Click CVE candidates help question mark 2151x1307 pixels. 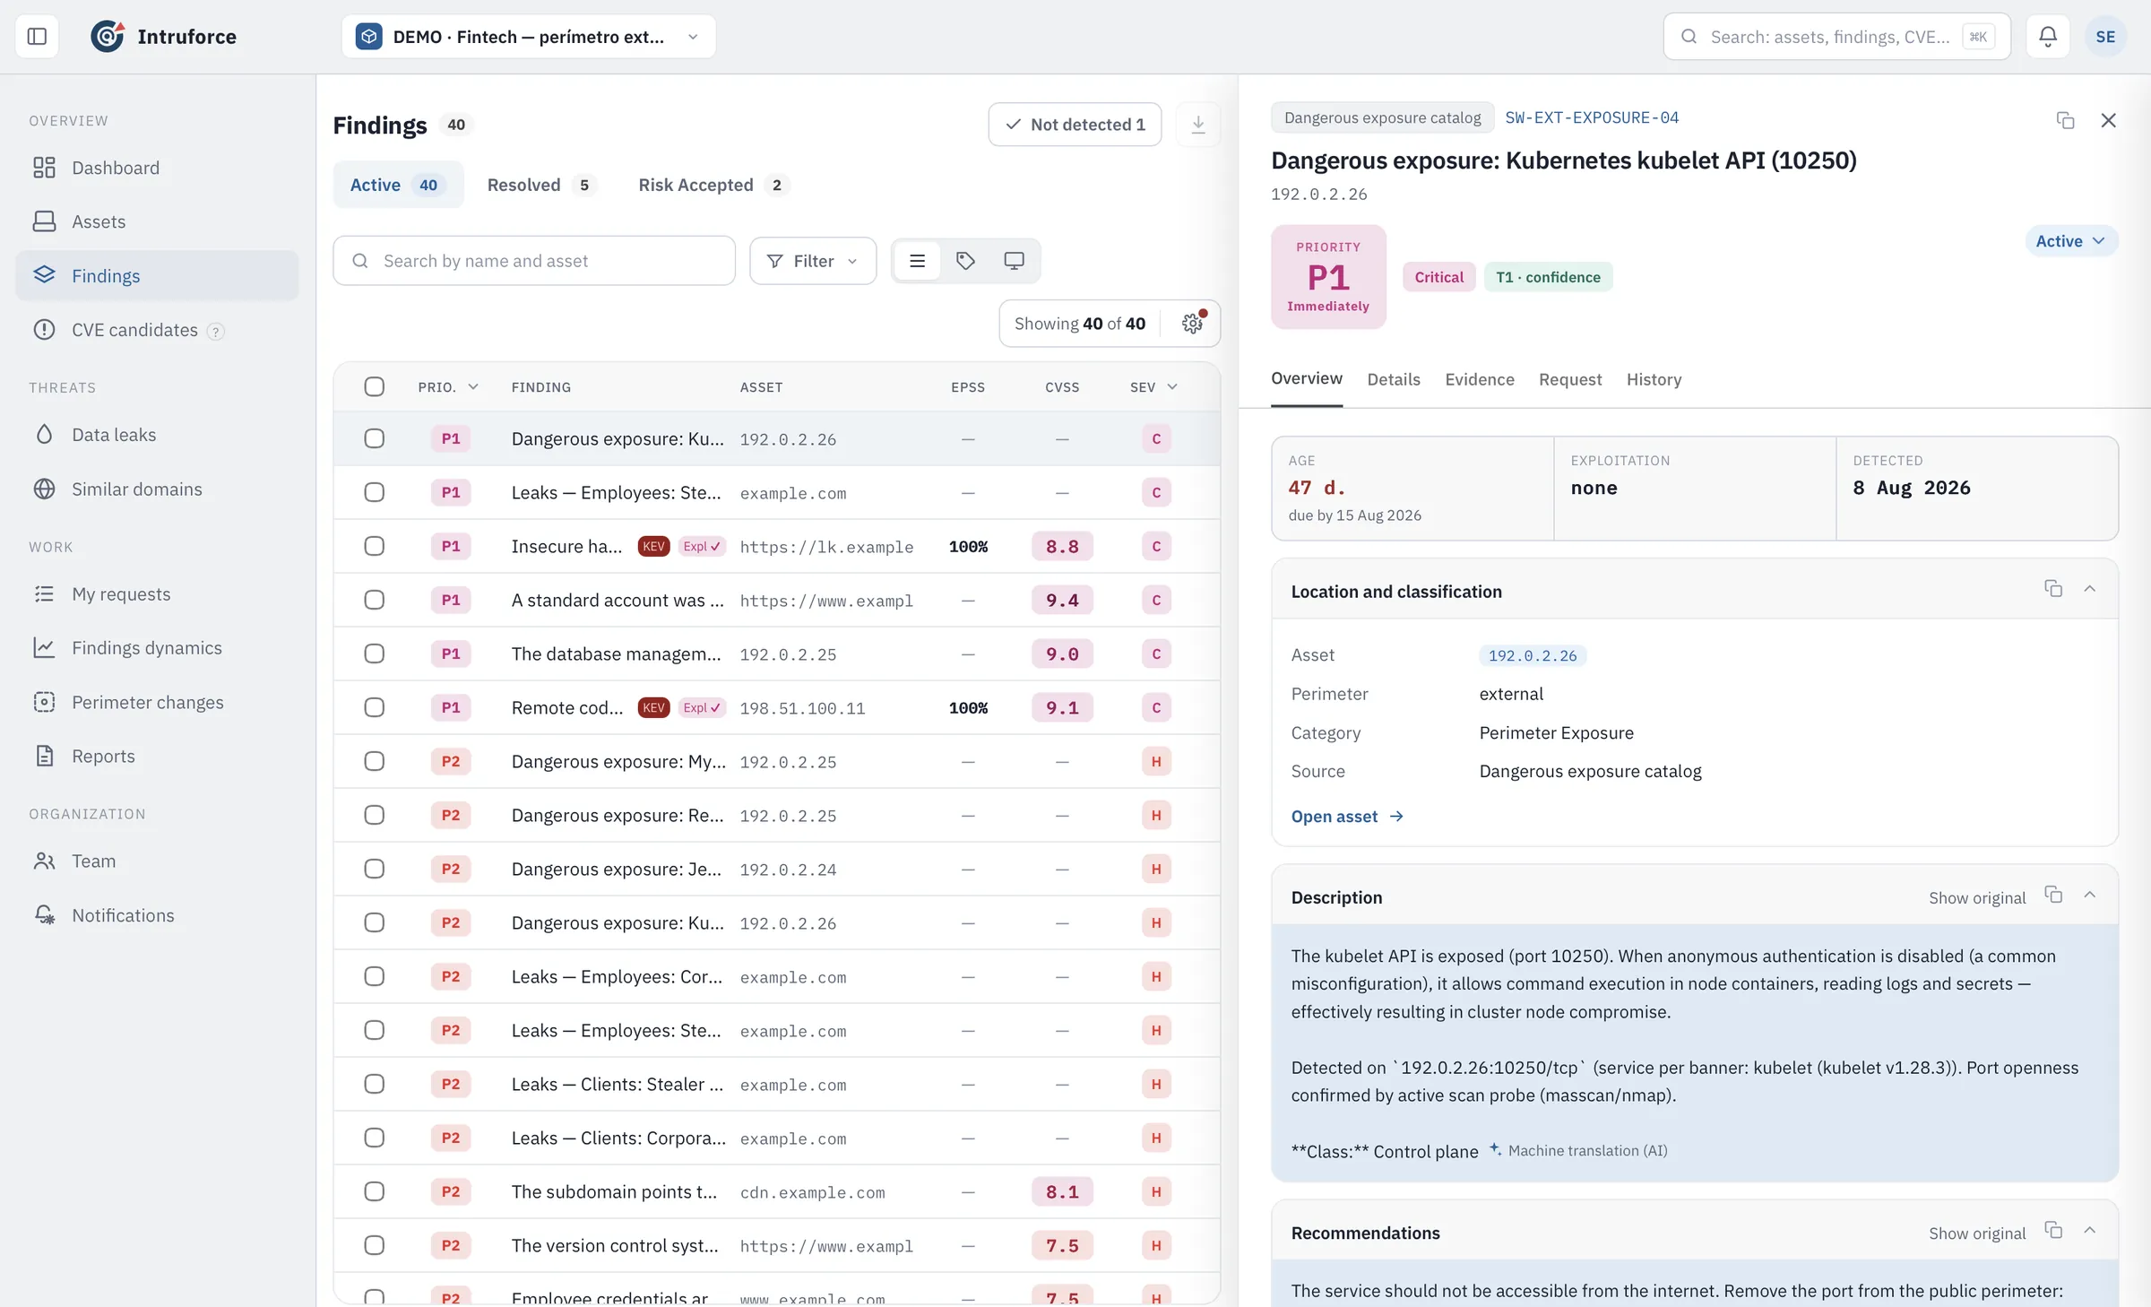[x=215, y=332]
